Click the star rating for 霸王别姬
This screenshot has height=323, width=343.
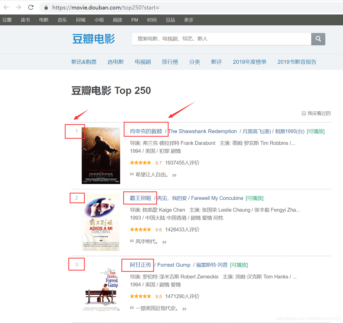tap(140, 230)
